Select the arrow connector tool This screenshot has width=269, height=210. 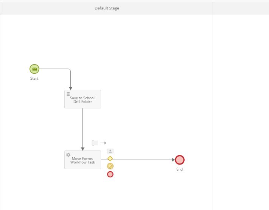pos(103,143)
